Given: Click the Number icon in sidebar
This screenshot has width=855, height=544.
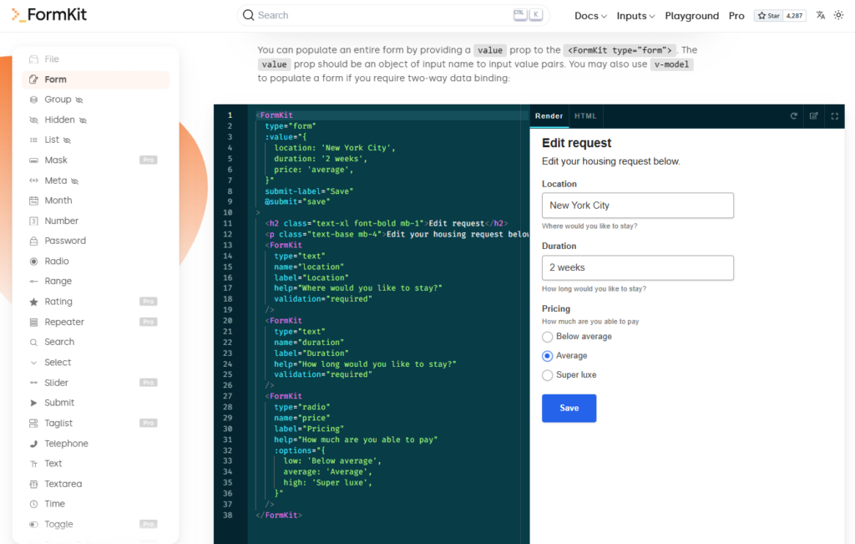Looking at the screenshot, I should pos(33,221).
